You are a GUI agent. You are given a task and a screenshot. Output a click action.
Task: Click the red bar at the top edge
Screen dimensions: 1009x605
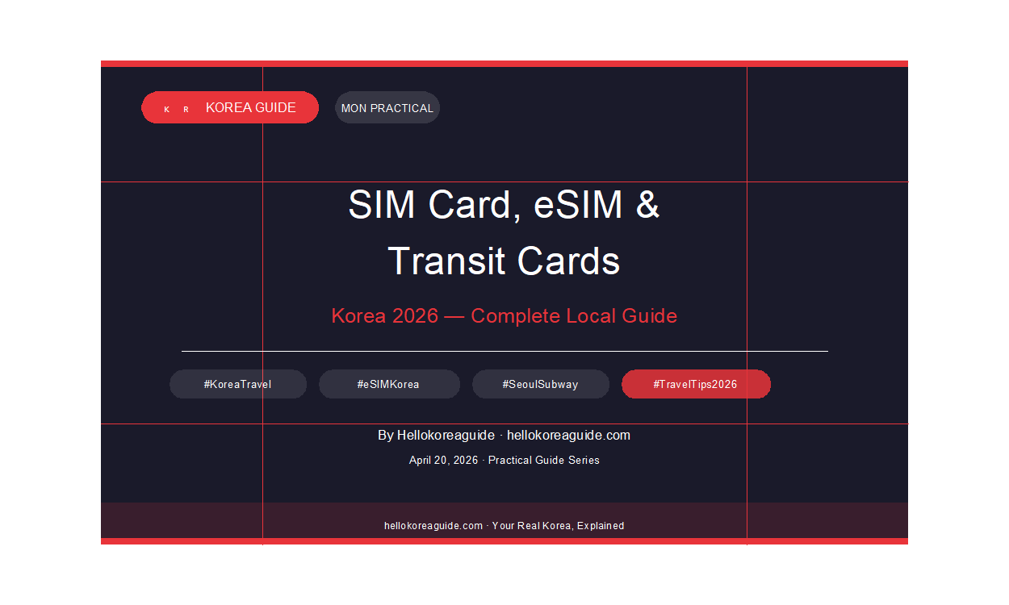pyautogui.click(x=504, y=64)
